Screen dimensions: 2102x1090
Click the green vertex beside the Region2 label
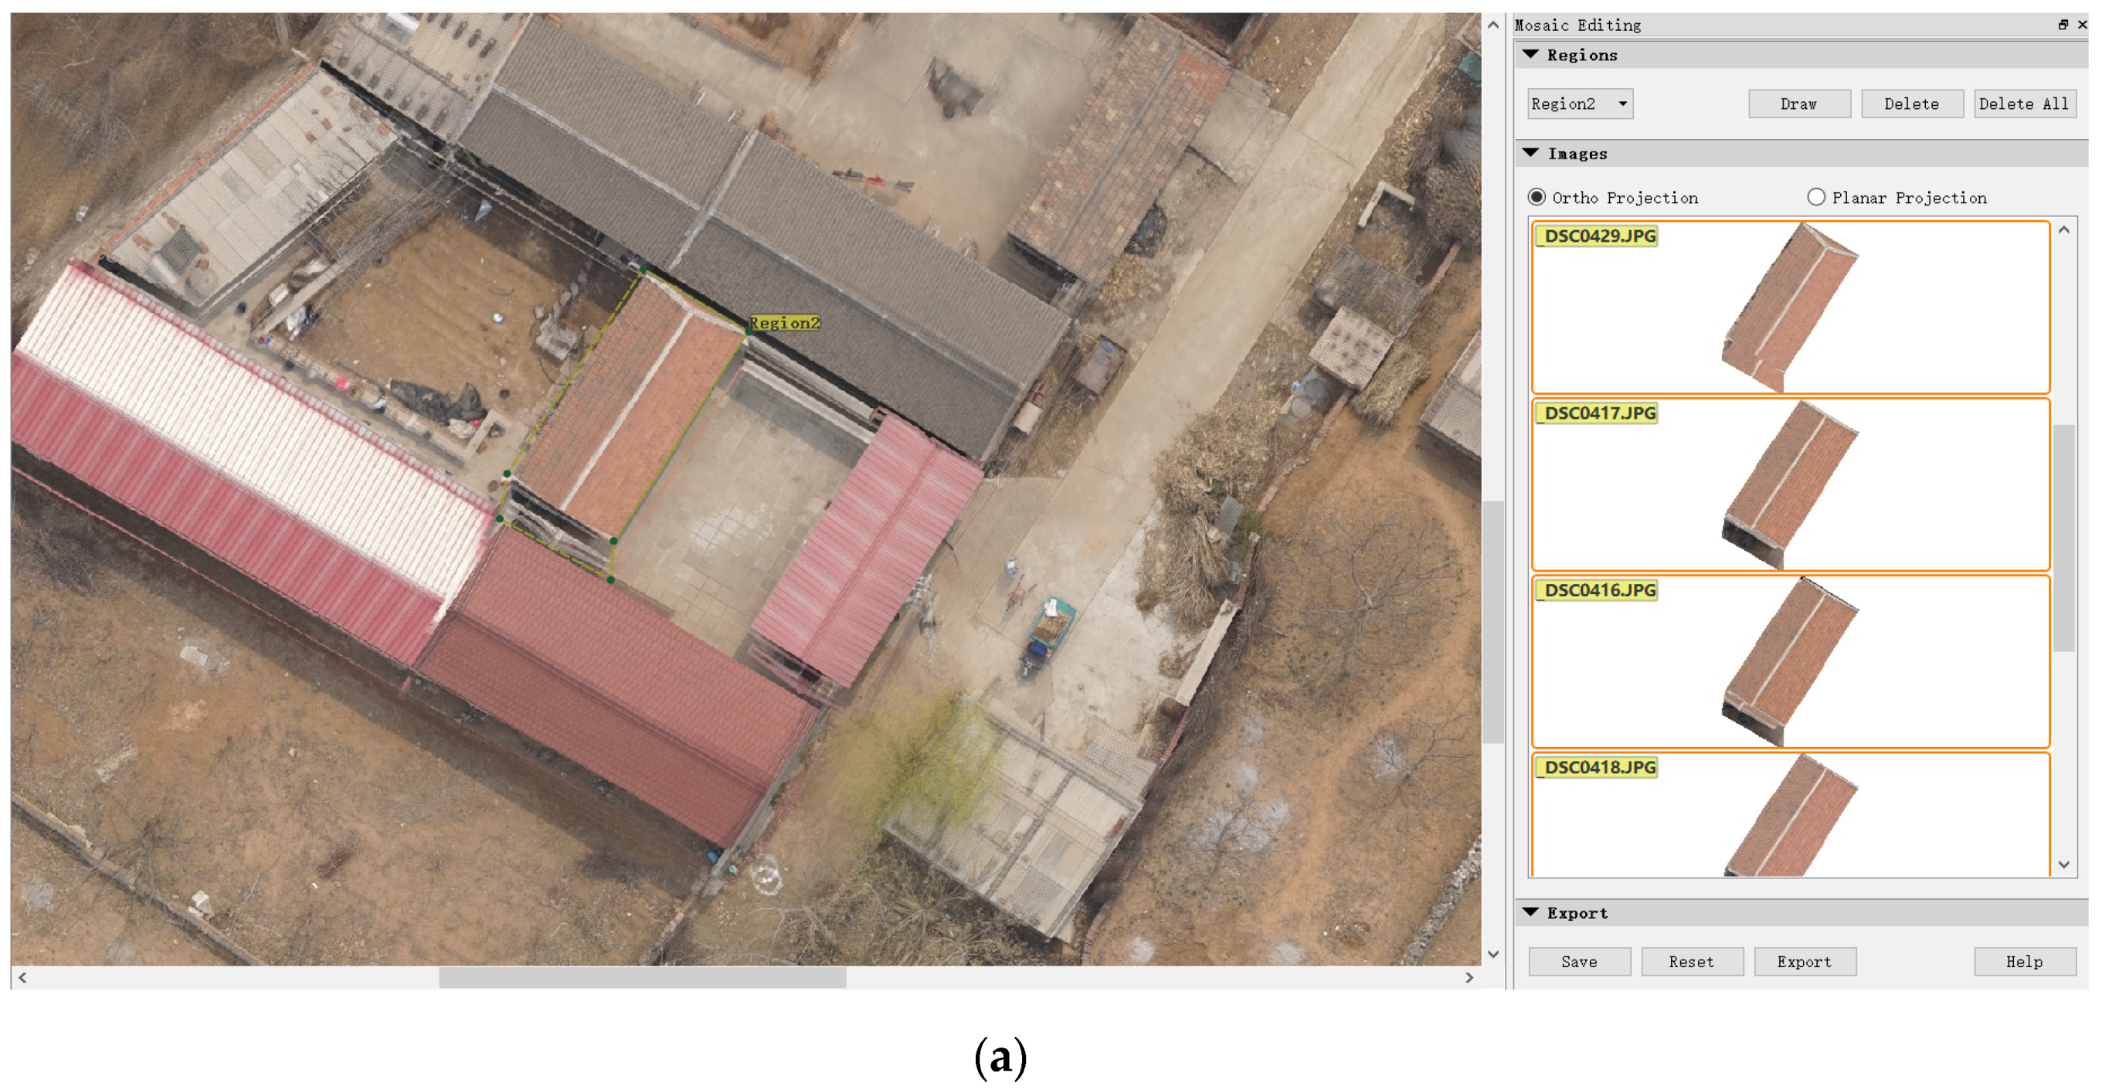click(x=749, y=331)
